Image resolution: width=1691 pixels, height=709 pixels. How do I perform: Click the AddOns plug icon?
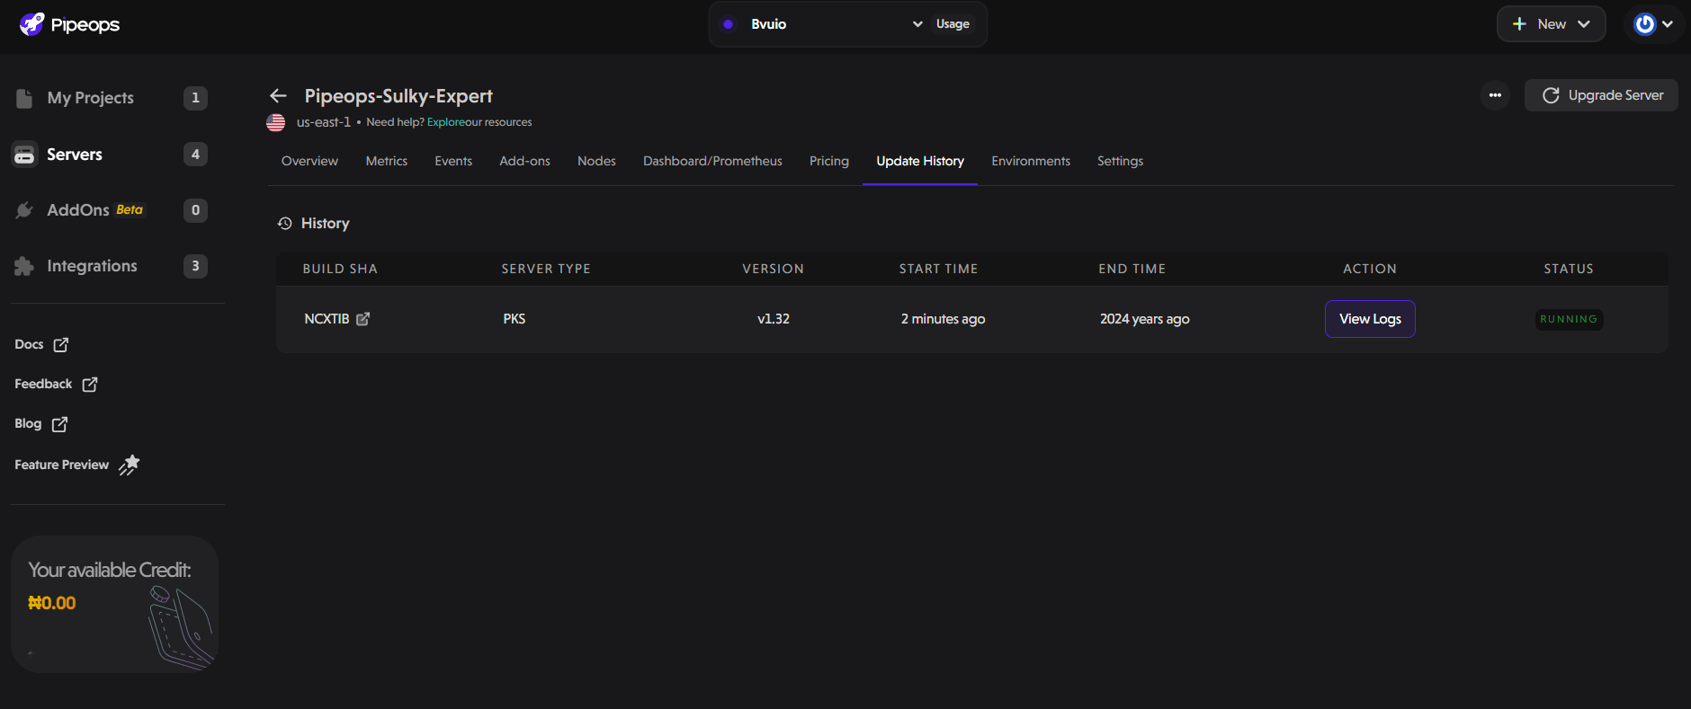coord(24,210)
